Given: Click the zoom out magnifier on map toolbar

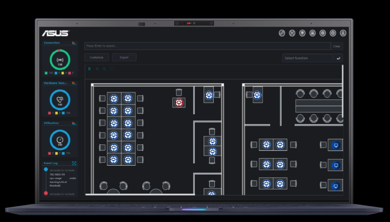Looking at the screenshot, I should (104, 69).
